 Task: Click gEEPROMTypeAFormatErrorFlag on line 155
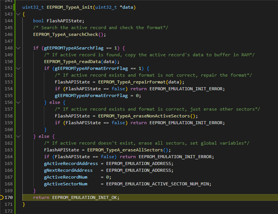[x=91, y=96]
